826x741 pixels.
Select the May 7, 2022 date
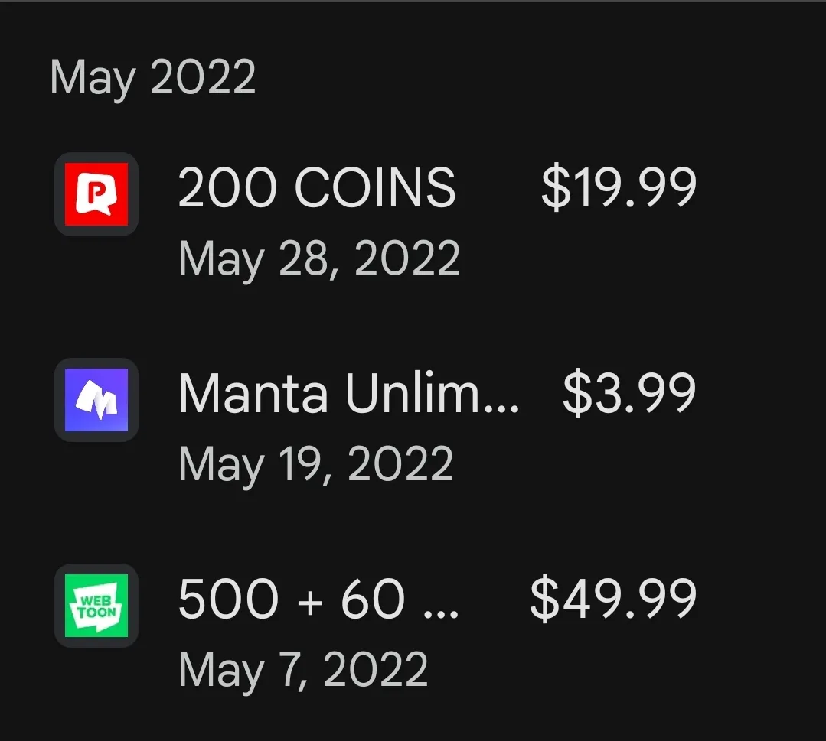tap(302, 670)
